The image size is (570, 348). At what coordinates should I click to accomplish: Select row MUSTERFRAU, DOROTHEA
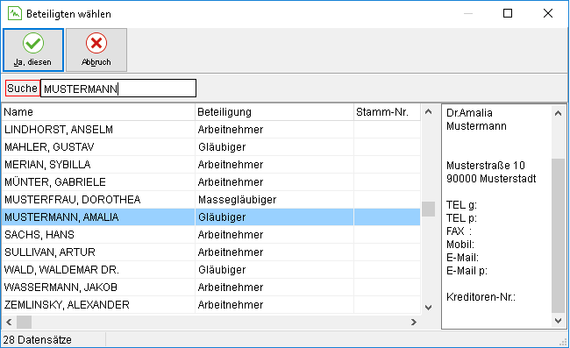click(x=210, y=200)
